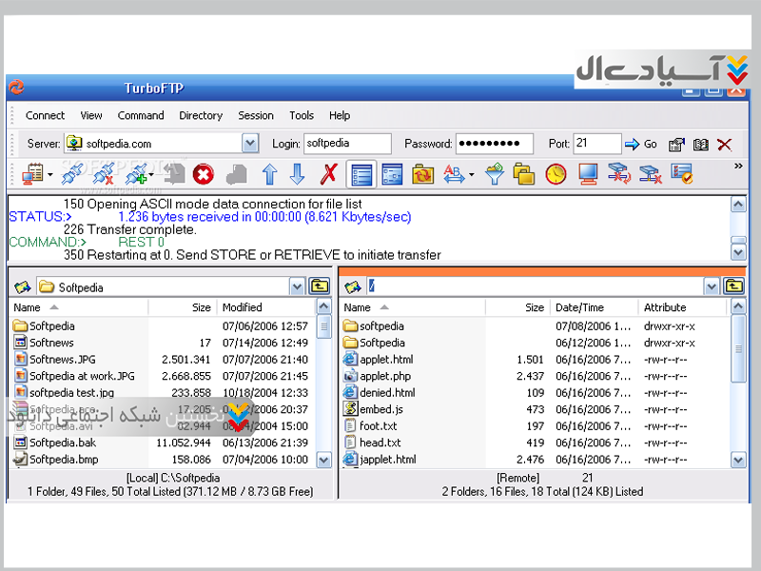Click the blue upload arrow icon

coord(269,174)
